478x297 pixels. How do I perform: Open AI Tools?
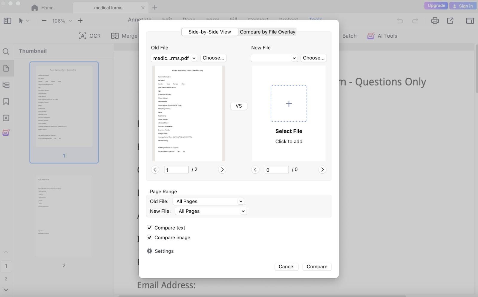tap(382, 36)
